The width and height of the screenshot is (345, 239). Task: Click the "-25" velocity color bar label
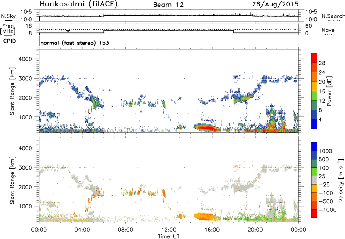324,184
